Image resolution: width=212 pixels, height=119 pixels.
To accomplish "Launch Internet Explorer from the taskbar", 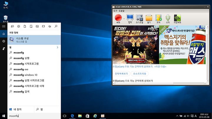I will pos(95,116).
